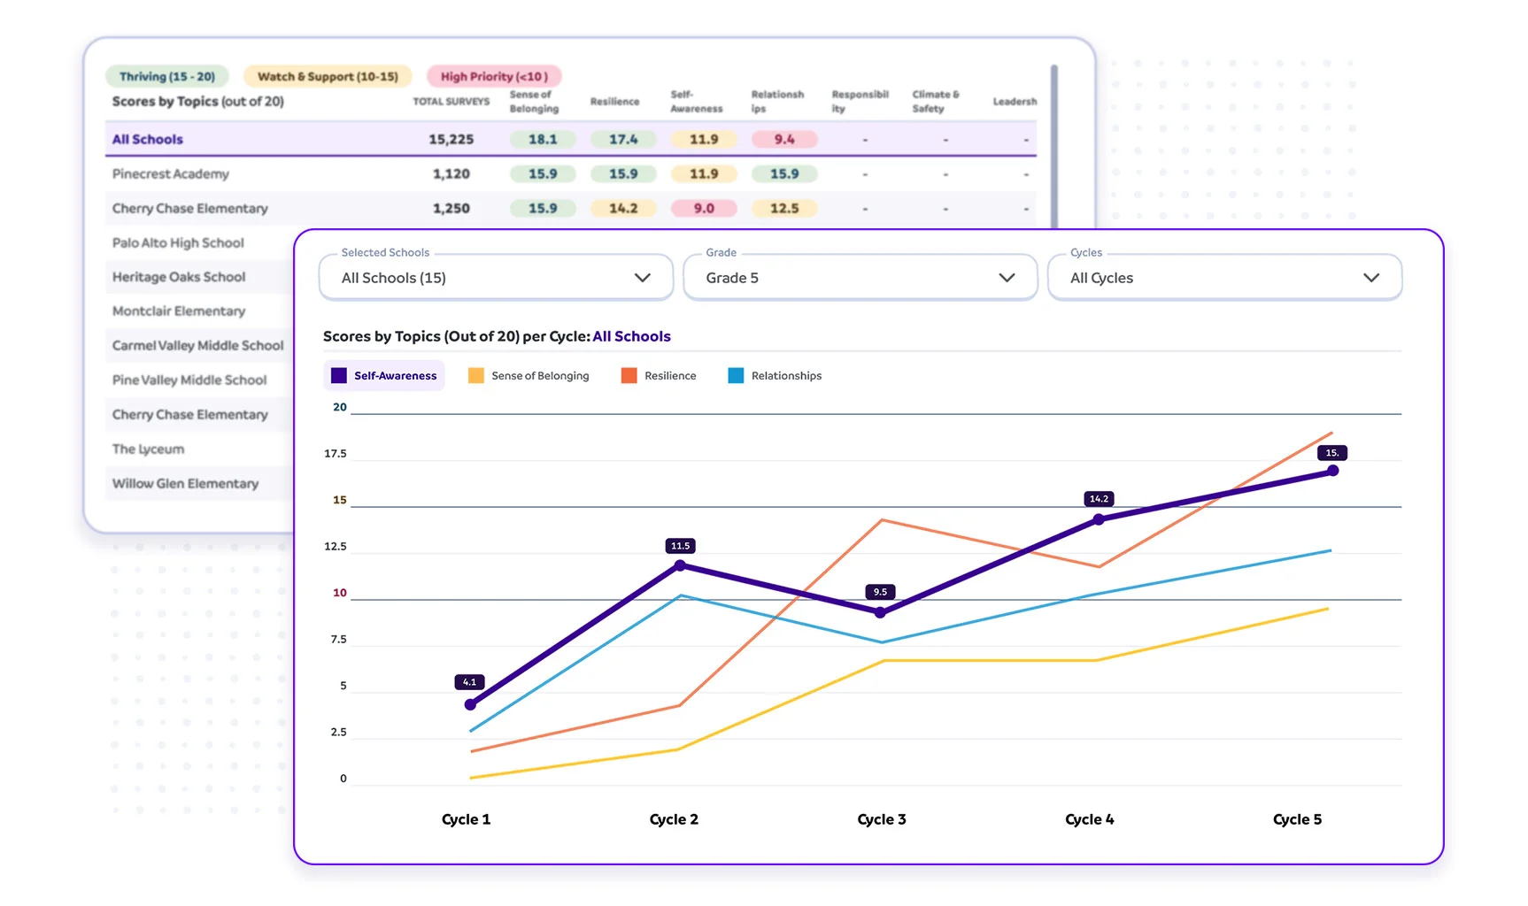The height and width of the screenshot is (906, 1528).
Task: Click the Cycle 3 data point labeled 9.5
Action: coord(880,612)
